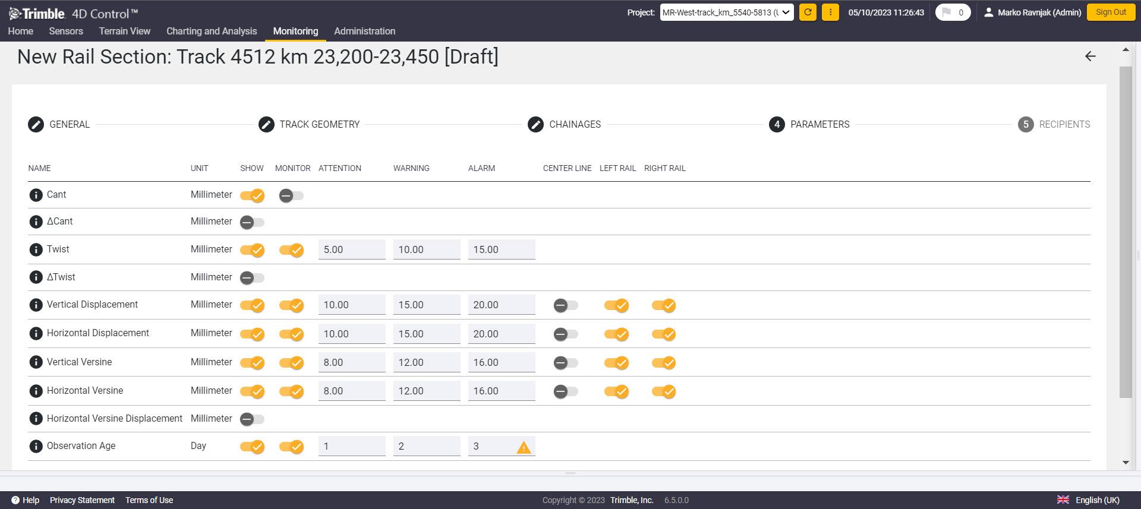Screen dimensions: 1141x509
Task: Click the back arrow to leave the wizard
Action: (1090, 56)
